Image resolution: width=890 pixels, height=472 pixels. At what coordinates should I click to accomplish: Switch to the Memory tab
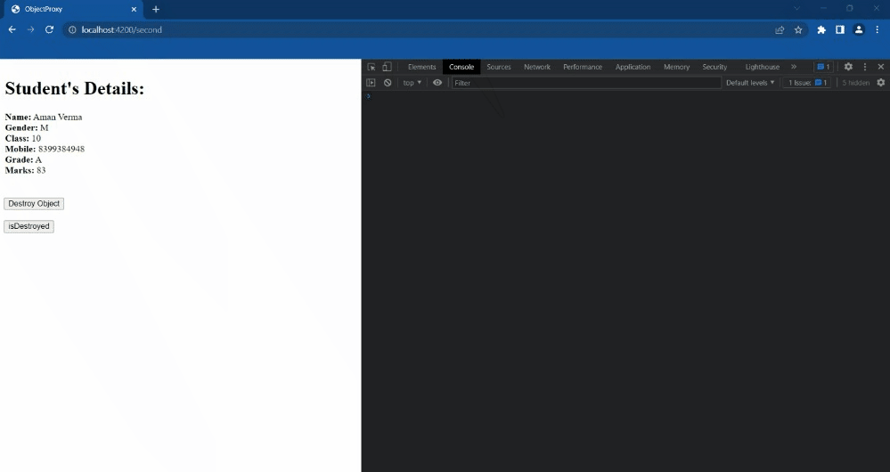(676, 67)
